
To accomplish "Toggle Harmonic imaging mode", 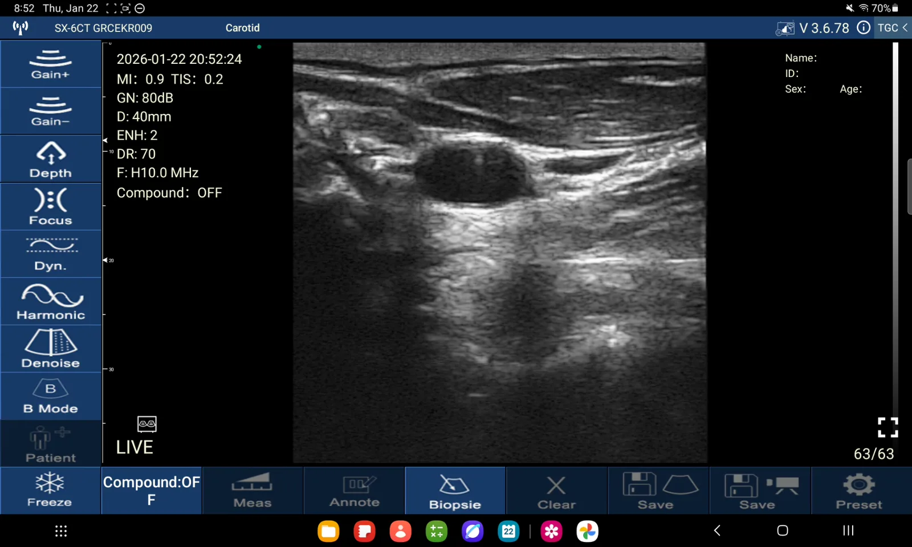I will pyautogui.click(x=51, y=301).
